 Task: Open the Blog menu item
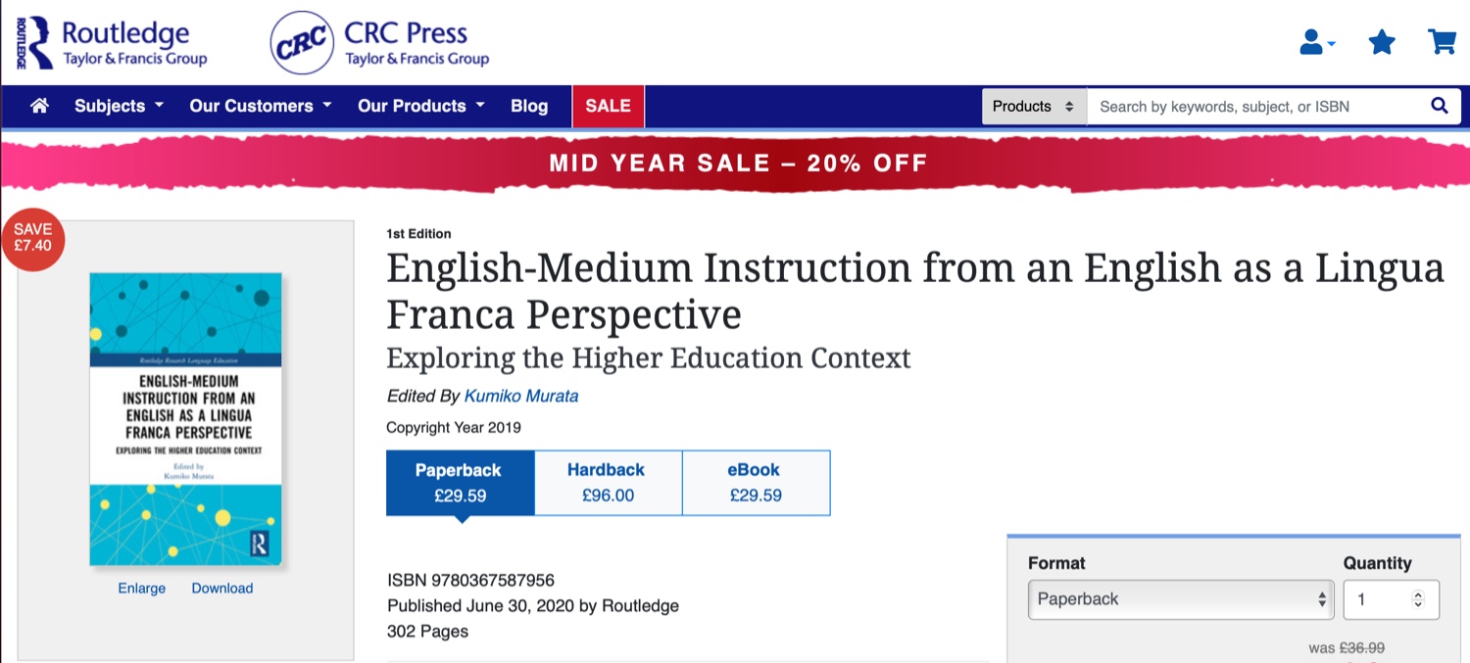pos(529,106)
